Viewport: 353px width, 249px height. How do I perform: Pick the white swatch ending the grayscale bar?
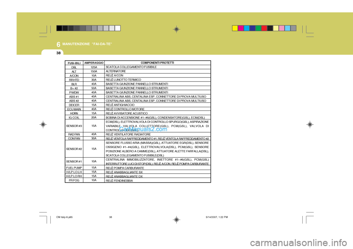point(118,28)
